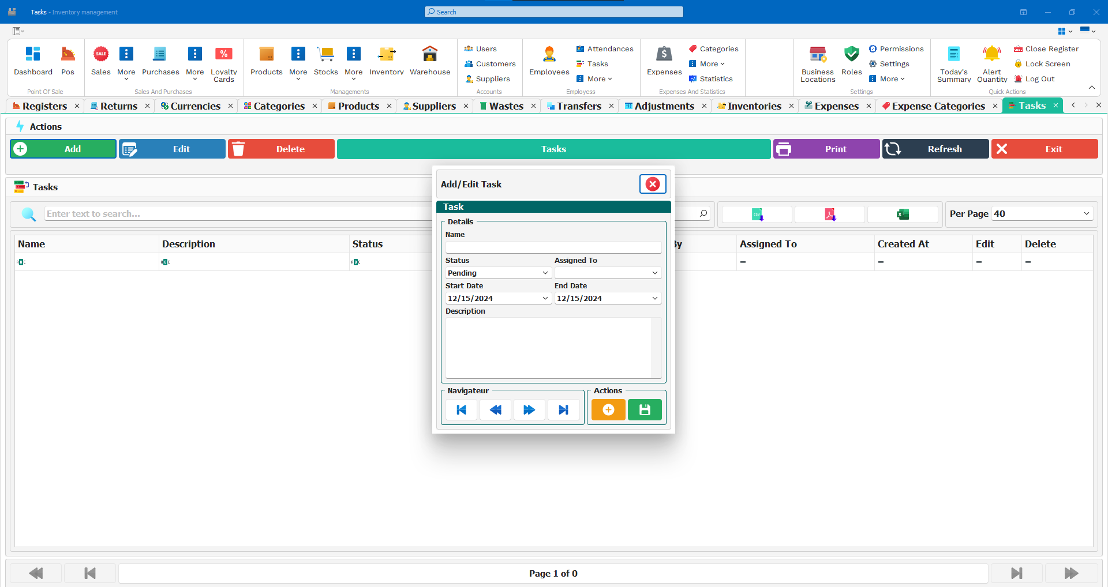
Task: Export tasks list to PDF
Action: tap(830, 215)
